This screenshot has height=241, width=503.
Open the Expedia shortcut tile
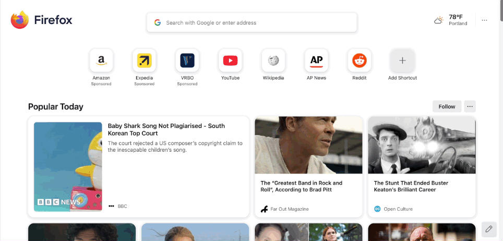point(145,61)
